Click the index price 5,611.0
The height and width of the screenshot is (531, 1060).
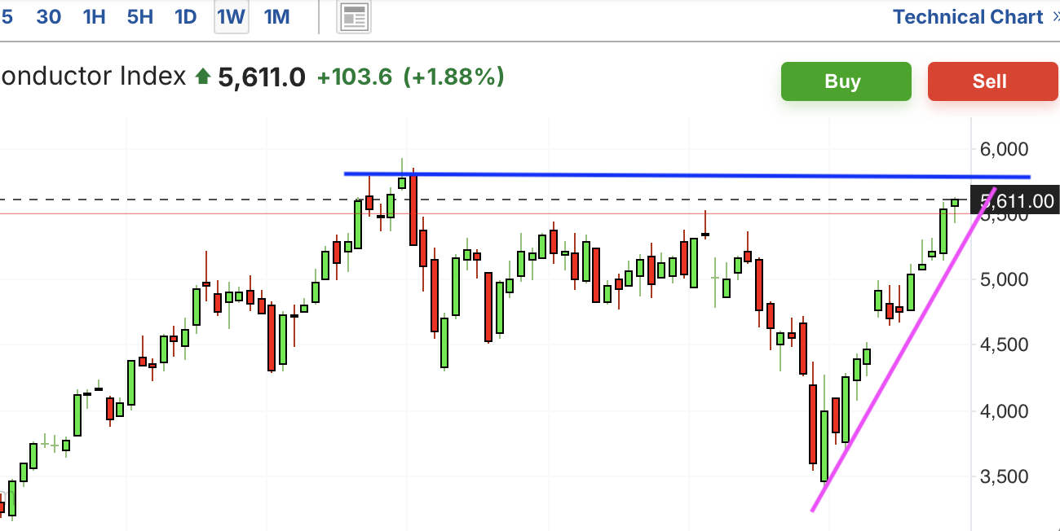262,77
